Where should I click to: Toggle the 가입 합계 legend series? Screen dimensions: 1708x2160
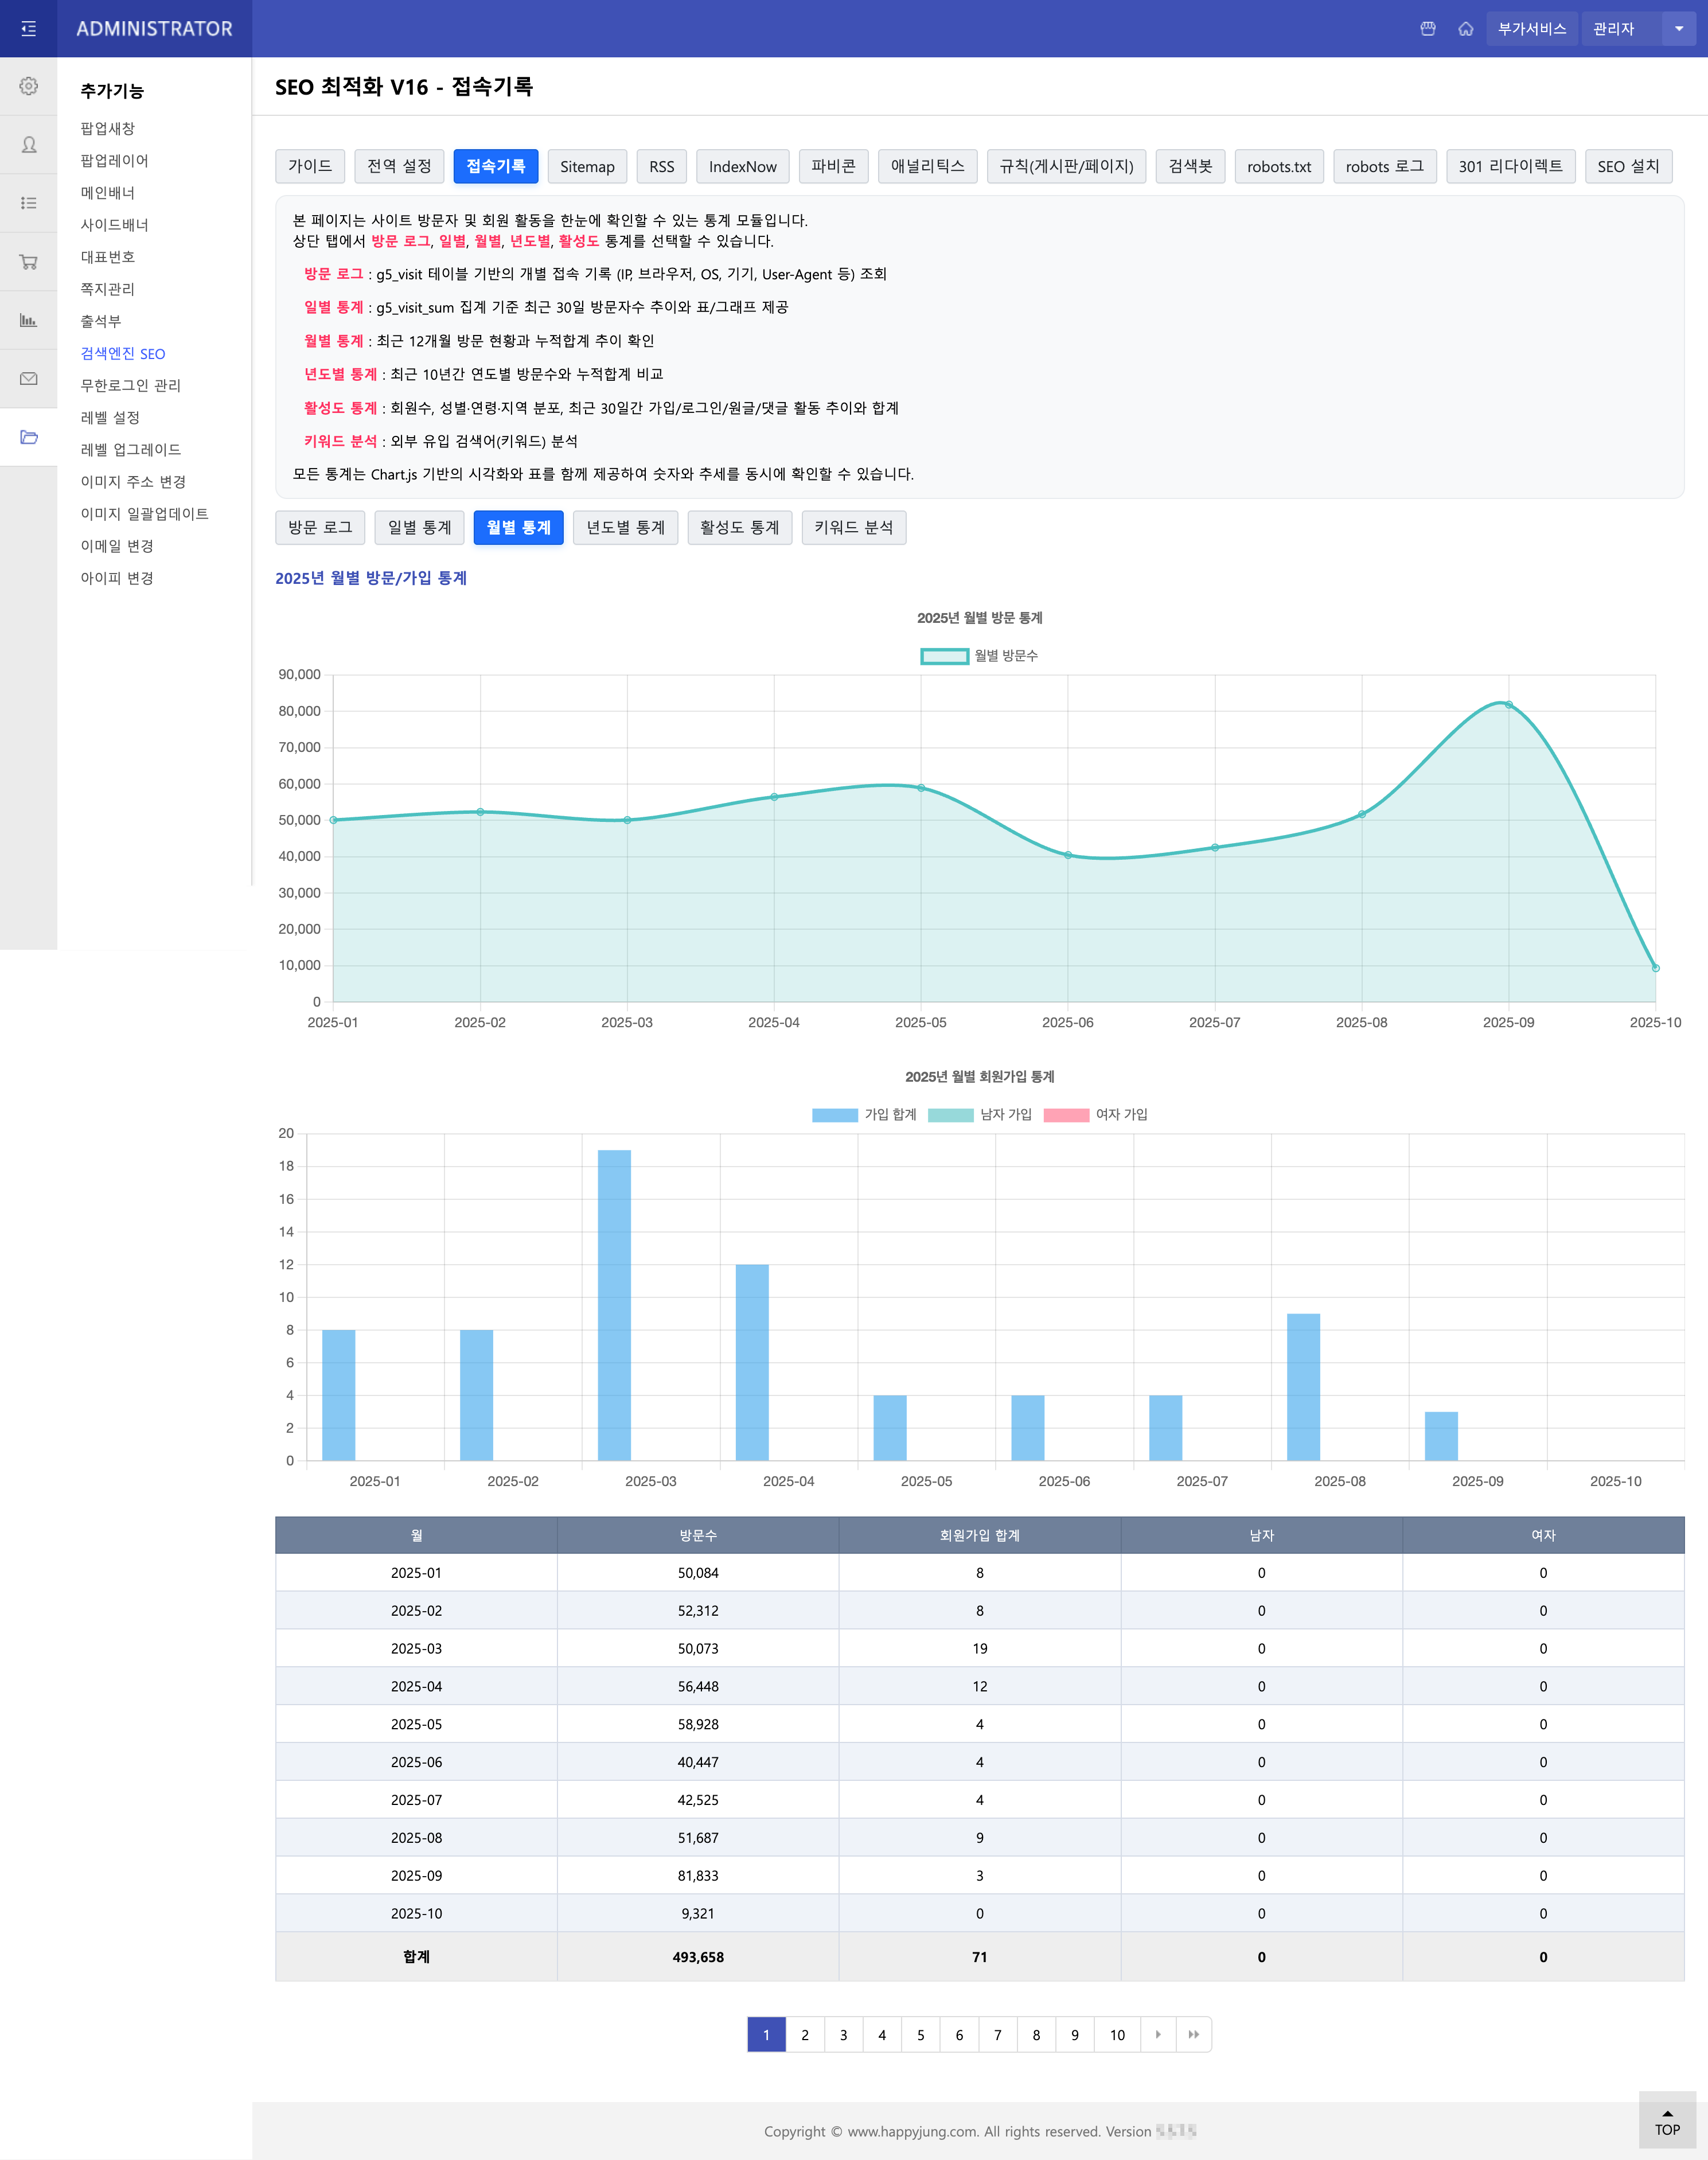864,1115
